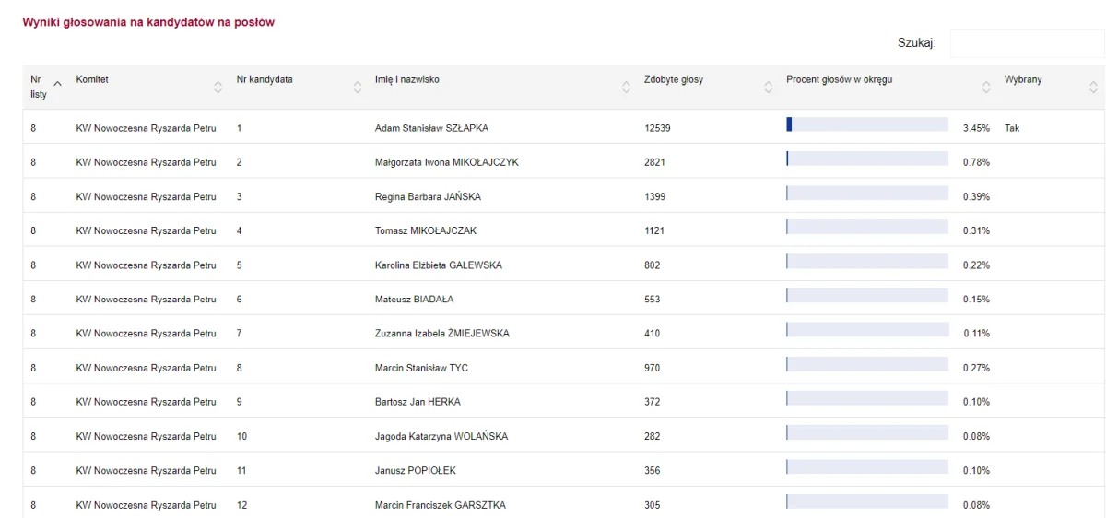Sort by Nr kandydata column arrows
The image size is (1106, 518).
pyautogui.click(x=358, y=88)
